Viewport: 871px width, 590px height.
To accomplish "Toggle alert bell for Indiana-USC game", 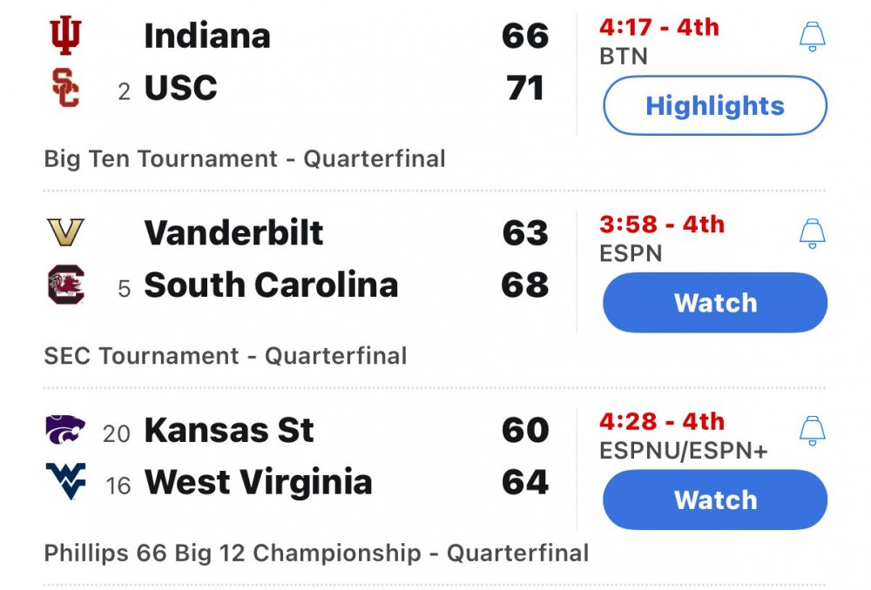I will (812, 37).
